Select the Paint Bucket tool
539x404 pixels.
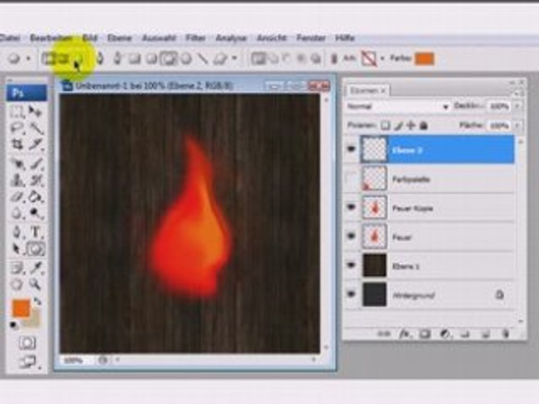36,197
